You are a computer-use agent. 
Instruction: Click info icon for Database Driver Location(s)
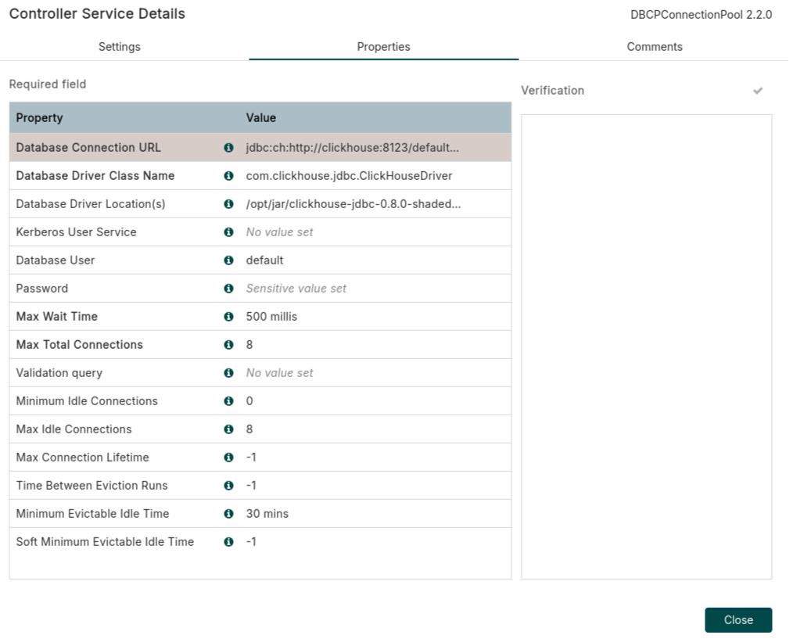(228, 204)
